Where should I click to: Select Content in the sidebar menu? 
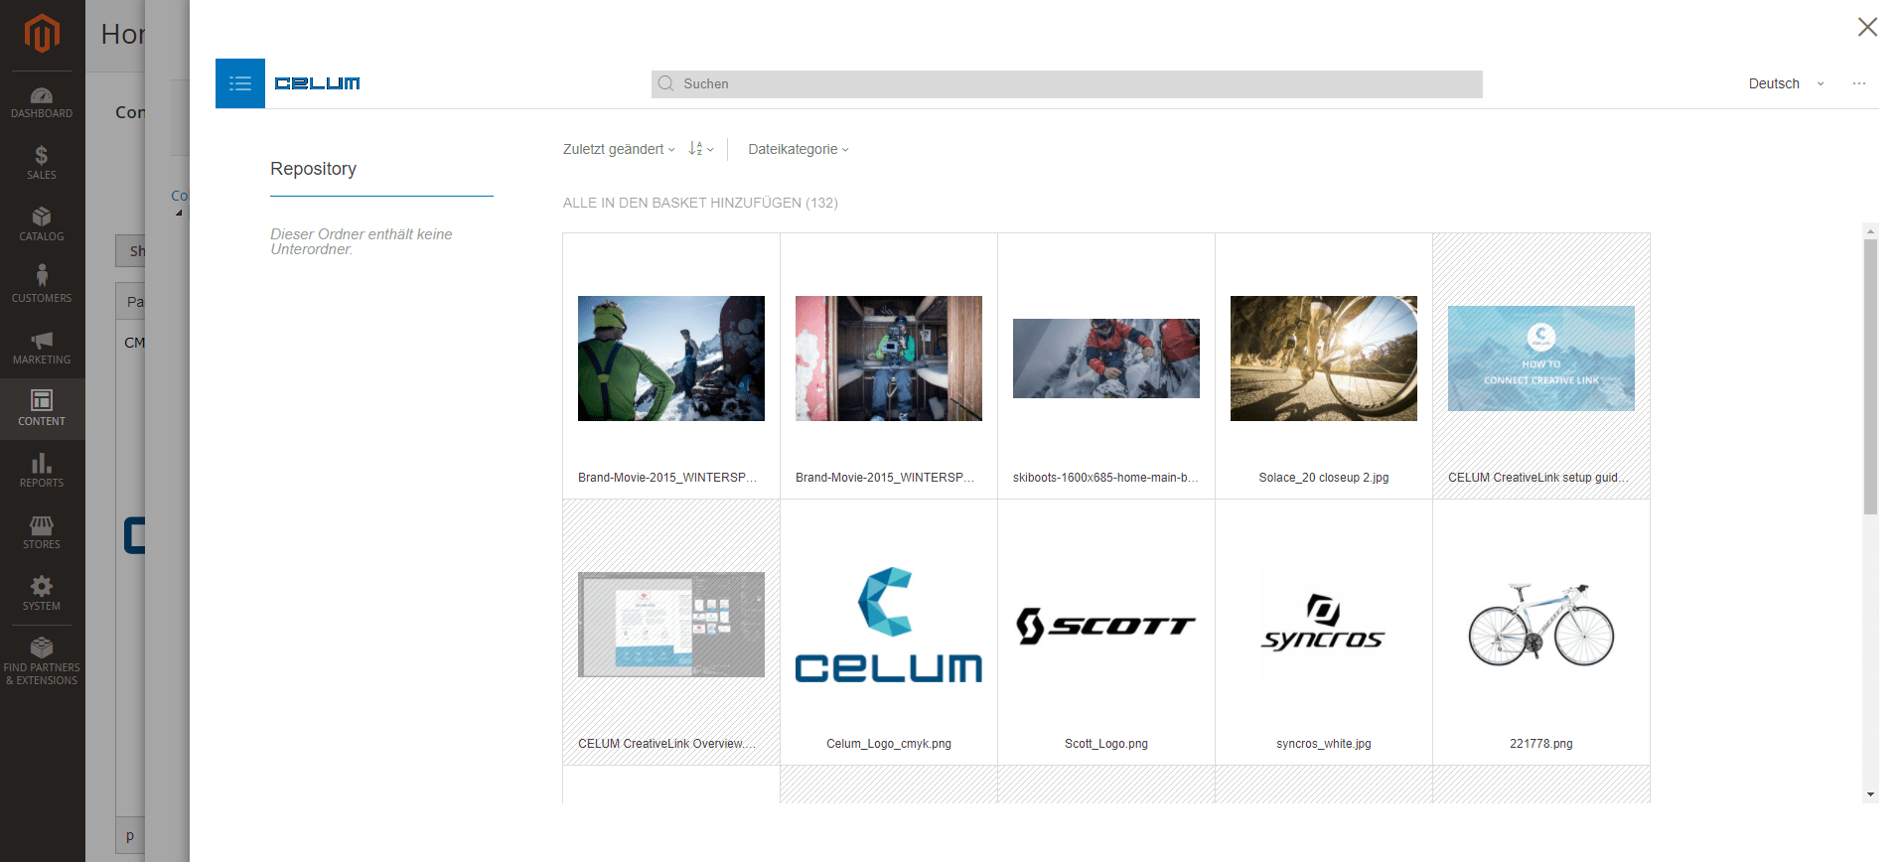[x=42, y=408]
